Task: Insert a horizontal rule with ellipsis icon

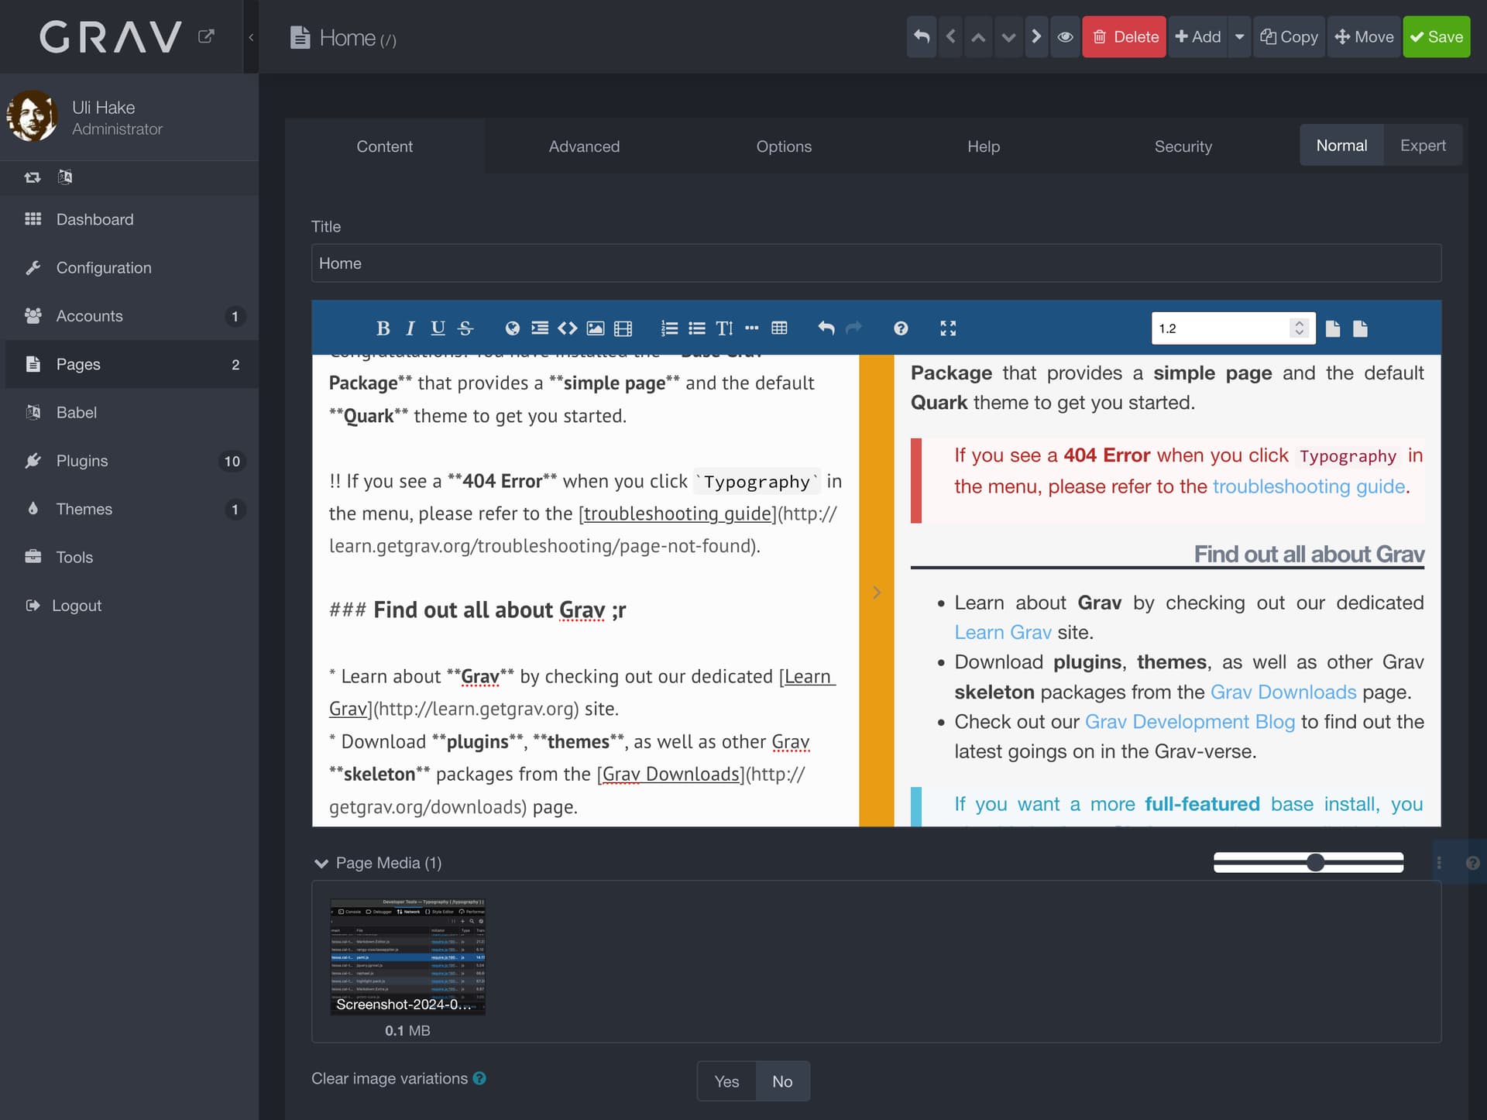Action: [752, 328]
